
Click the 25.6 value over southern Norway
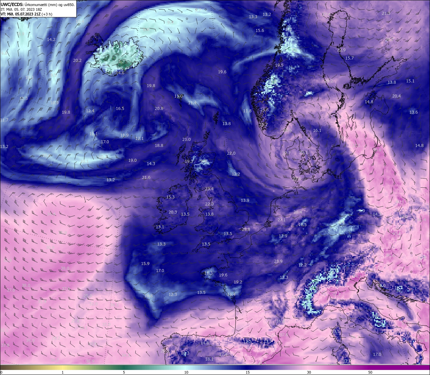click(x=264, y=110)
